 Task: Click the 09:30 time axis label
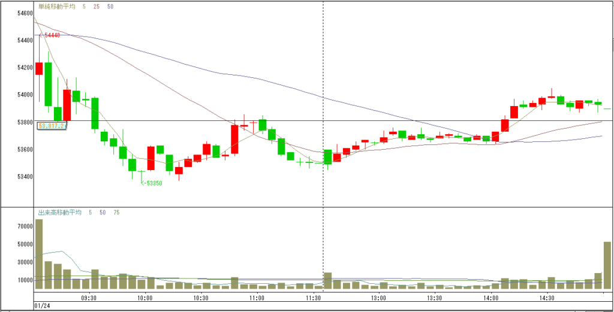tap(89, 298)
